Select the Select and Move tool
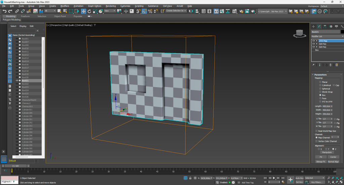 84,11
